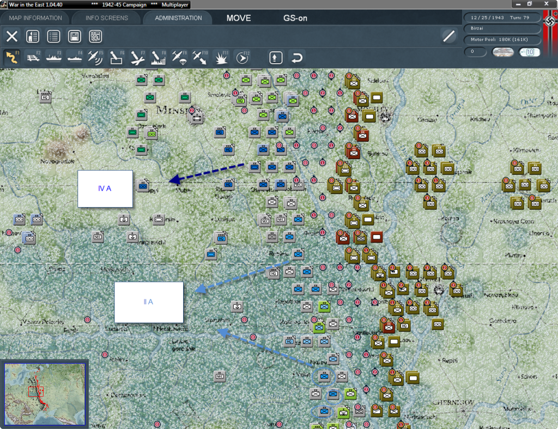This screenshot has width=558, height=429.
Task: Click the Birzai location field
Action: tap(502, 28)
